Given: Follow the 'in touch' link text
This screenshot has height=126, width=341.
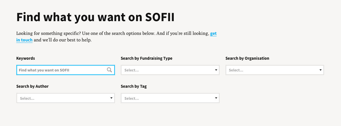Looking at the screenshot, I should (x=24, y=40).
